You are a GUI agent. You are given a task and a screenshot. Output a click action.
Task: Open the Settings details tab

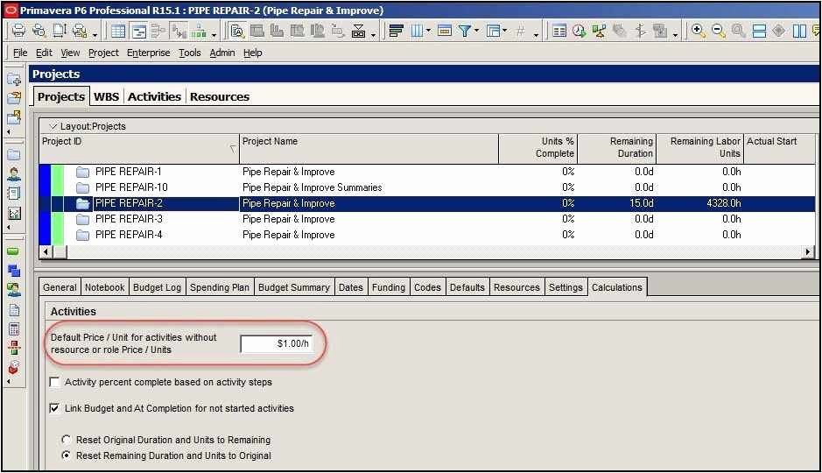click(x=566, y=287)
